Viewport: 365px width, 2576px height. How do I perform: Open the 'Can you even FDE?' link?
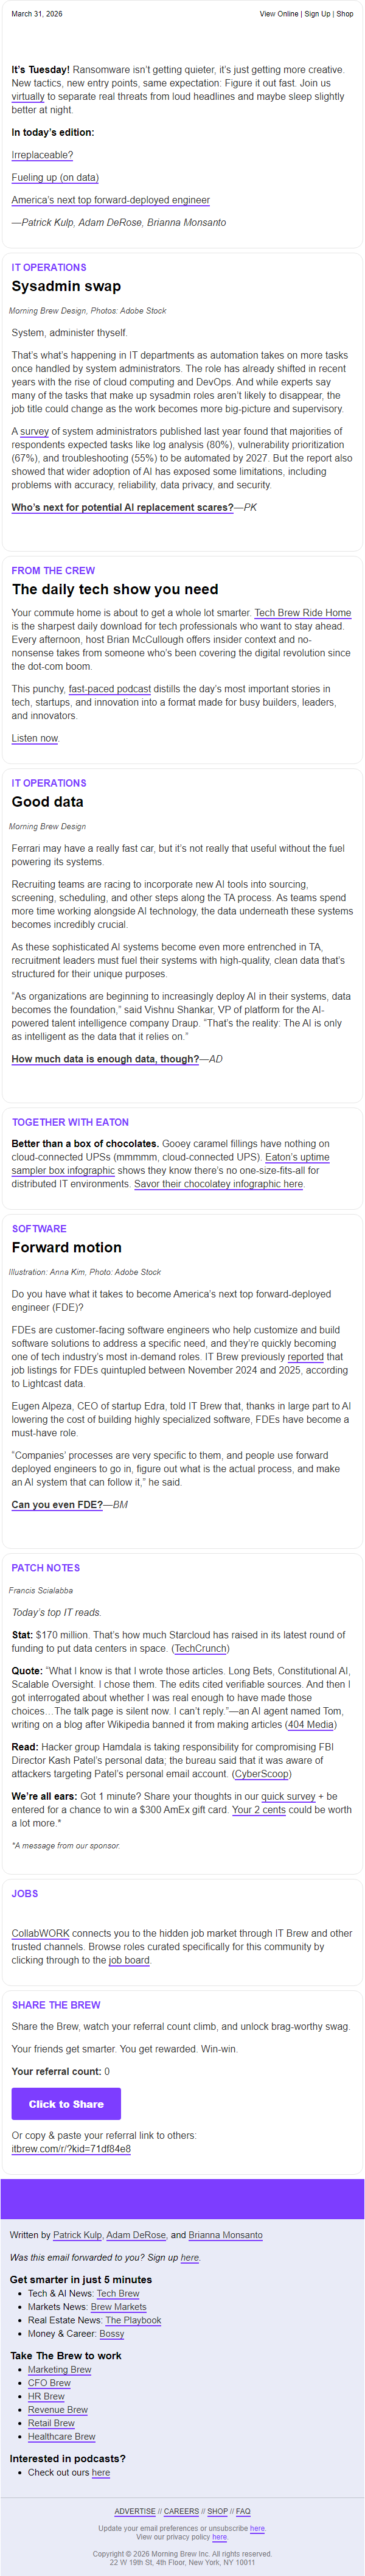57,1504
